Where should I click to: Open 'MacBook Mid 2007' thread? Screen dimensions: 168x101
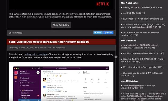pos(134,13)
